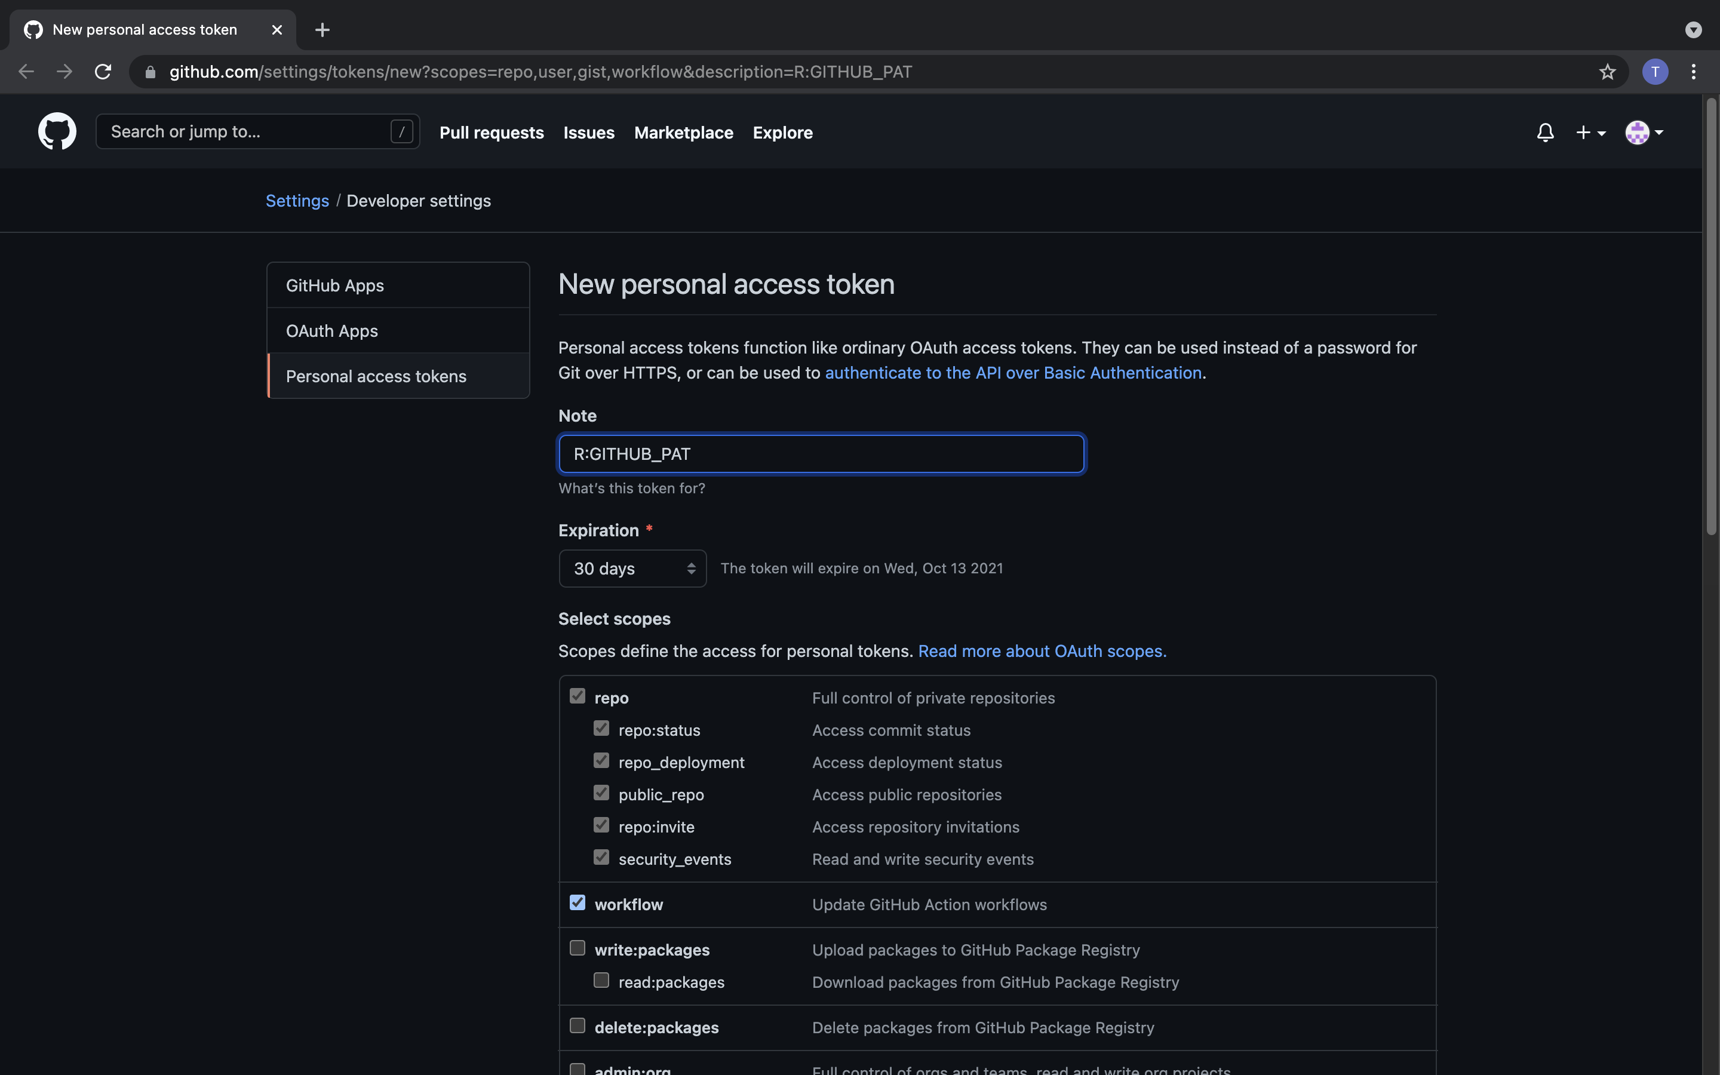
Task: Click the GitHub Octocat logo
Action: tap(57, 131)
